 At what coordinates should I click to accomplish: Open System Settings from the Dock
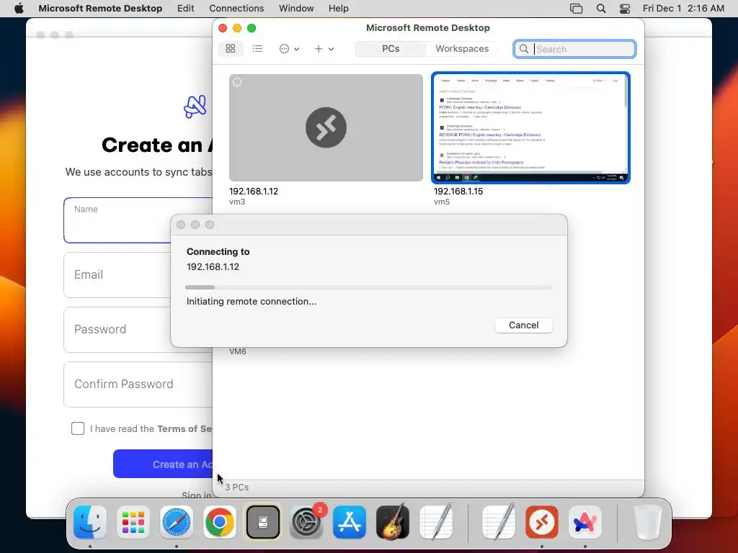tap(306, 522)
